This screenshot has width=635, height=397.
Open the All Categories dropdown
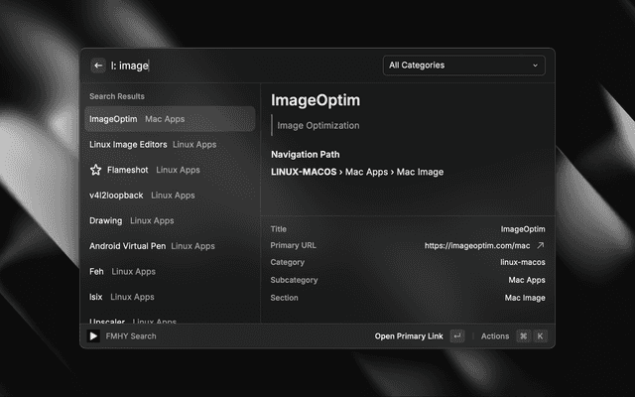pos(464,66)
